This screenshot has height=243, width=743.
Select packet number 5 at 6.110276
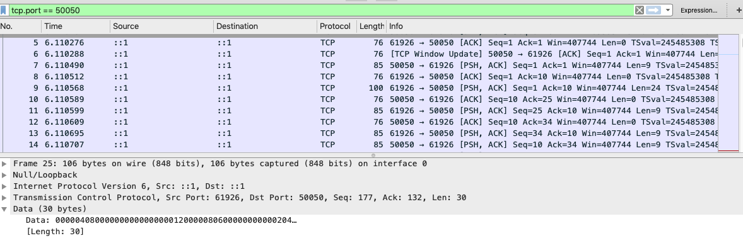pos(360,43)
